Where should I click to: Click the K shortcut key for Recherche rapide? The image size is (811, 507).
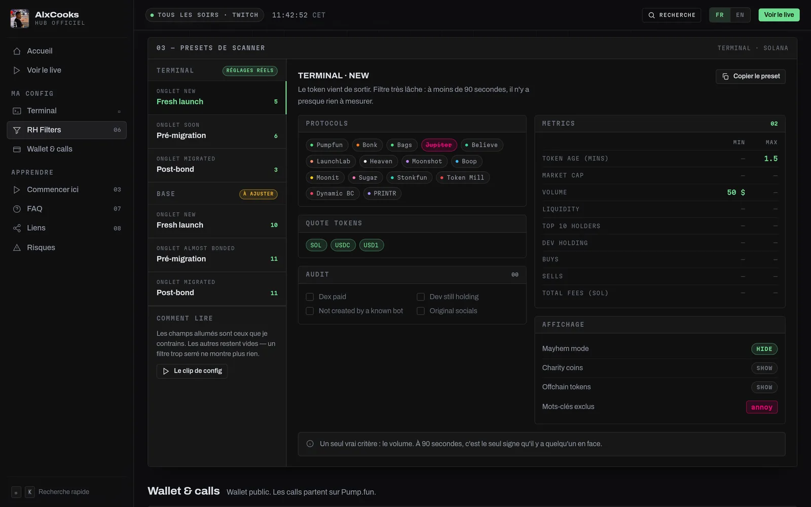(30, 492)
